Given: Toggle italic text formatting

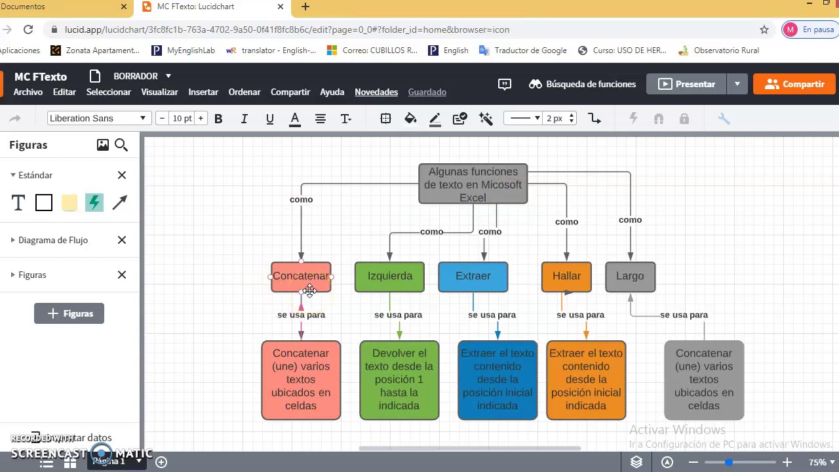Looking at the screenshot, I should coord(244,119).
